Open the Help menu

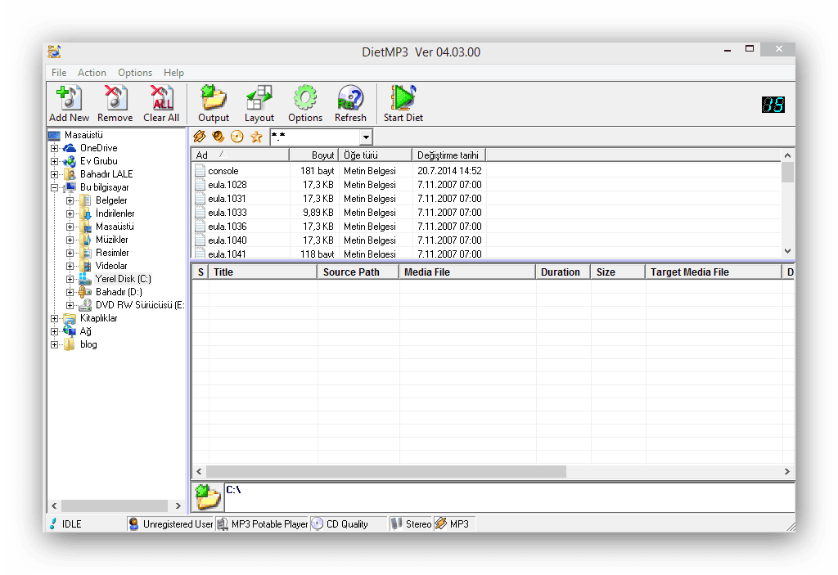pyautogui.click(x=173, y=73)
